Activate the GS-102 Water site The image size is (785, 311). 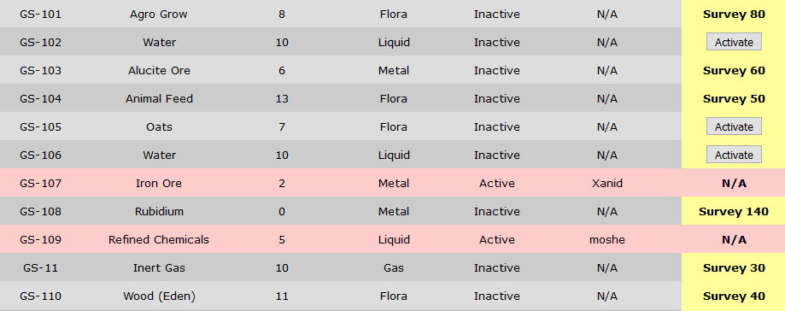coord(734,42)
